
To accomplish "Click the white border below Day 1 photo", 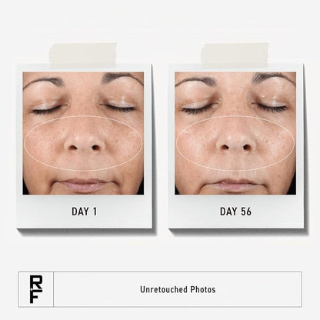I will click(85, 212).
